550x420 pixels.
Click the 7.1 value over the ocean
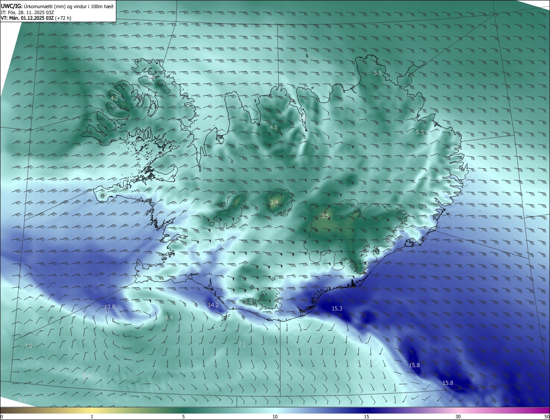tap(242, 344)
